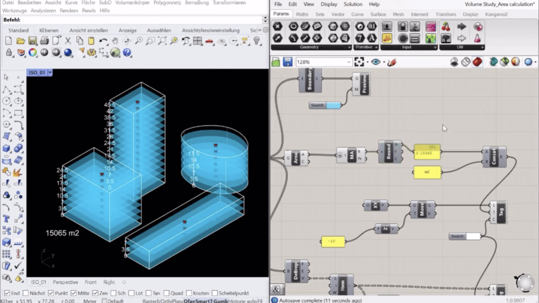Open the eye preview dropdown arrow
The image size is (539, 303).
[x=383, y=62]
